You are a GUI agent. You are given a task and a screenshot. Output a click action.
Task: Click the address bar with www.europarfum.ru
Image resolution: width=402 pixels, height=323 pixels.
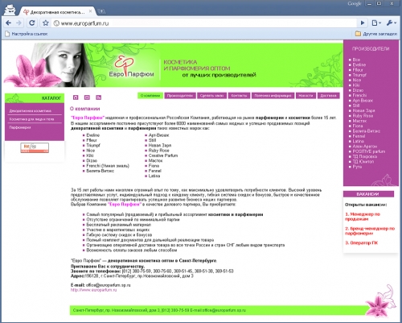(203, 23)
